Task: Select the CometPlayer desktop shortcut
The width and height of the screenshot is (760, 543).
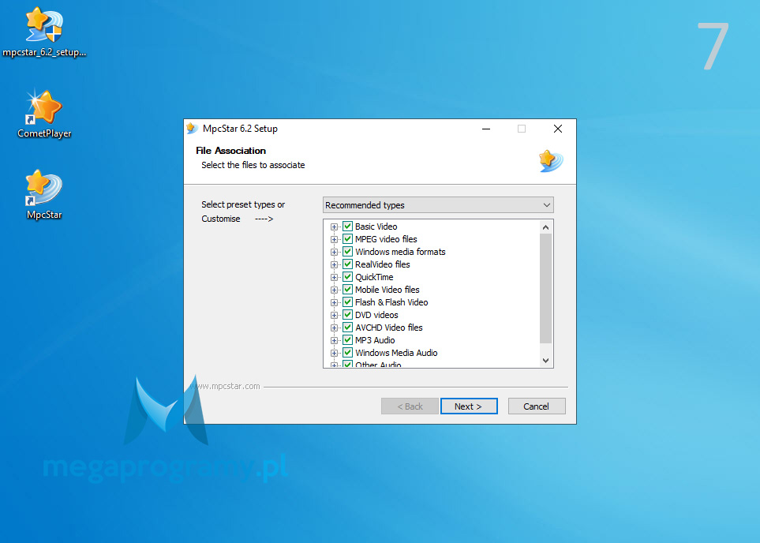Action: coord(44,114)
